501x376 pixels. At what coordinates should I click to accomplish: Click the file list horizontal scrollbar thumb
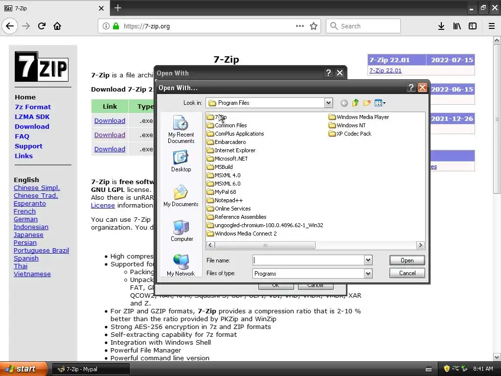click(x=265, y=245)
